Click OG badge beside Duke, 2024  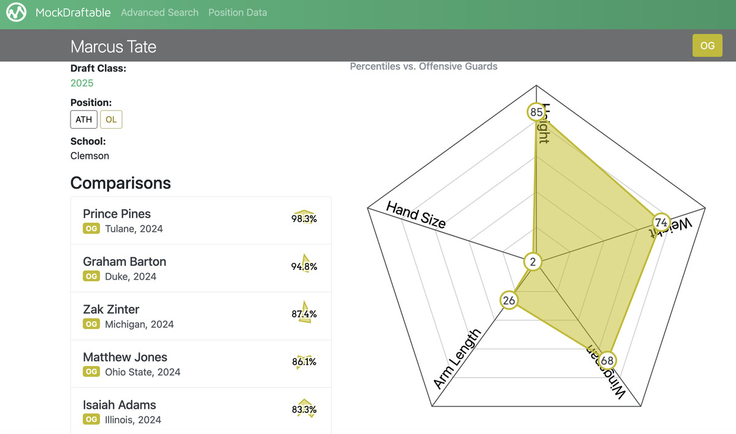(x=91, y=276)
